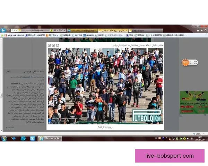The image size is (208, 166).
Task: Click the MG_0501.jpg image caption
Action: 105,127
